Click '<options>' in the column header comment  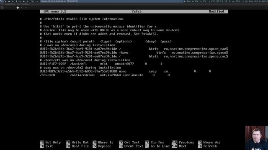click(124, 41)
